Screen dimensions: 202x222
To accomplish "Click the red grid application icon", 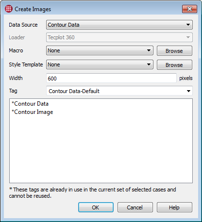I will point(9,9).
